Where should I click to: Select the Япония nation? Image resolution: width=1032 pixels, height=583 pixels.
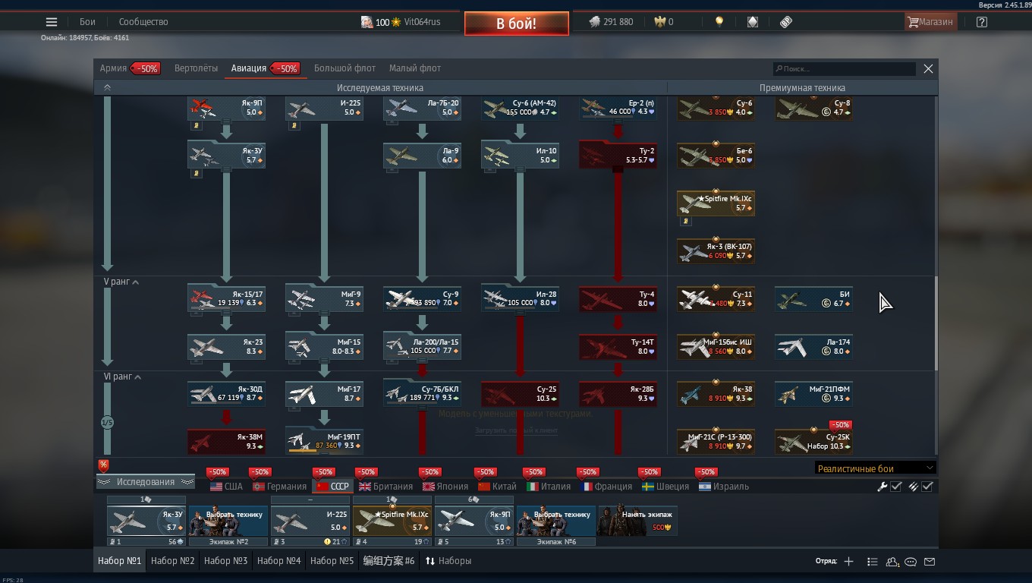(445, 487)
